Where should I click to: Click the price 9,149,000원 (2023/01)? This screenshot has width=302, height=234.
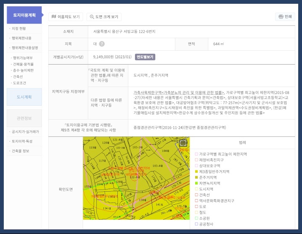click(112, 57)
